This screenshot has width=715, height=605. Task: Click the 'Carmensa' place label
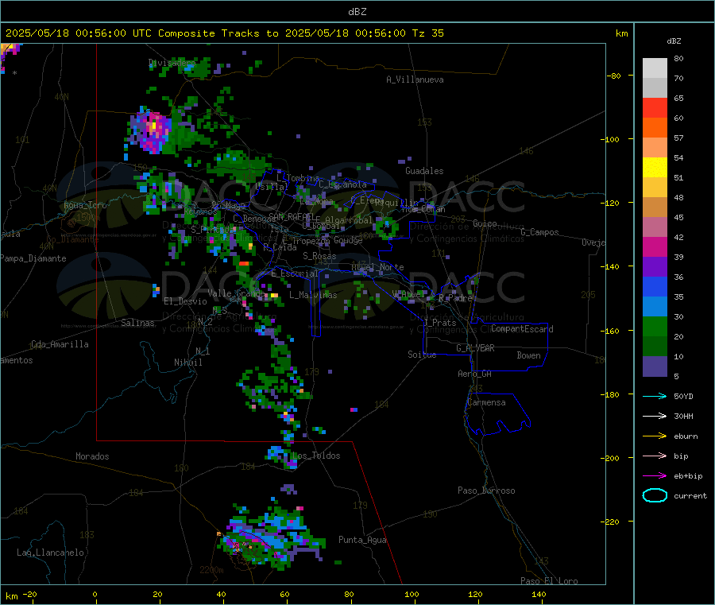[x=486, y=402]
